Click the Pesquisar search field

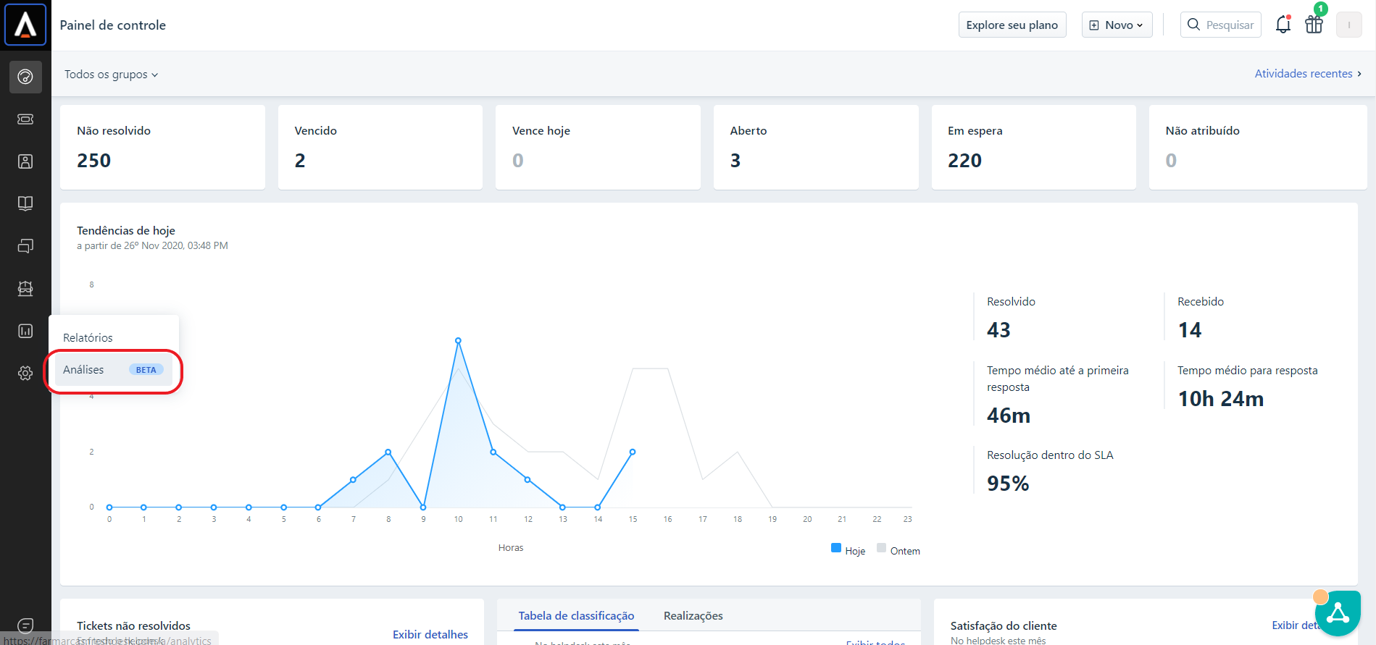pos(1221,25)
